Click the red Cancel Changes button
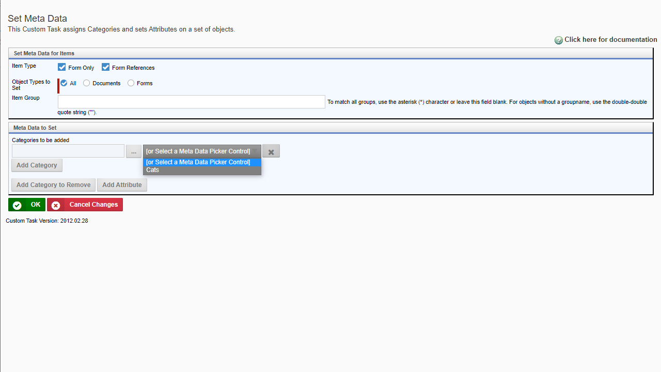661x372 pixels. coord(85,205)
